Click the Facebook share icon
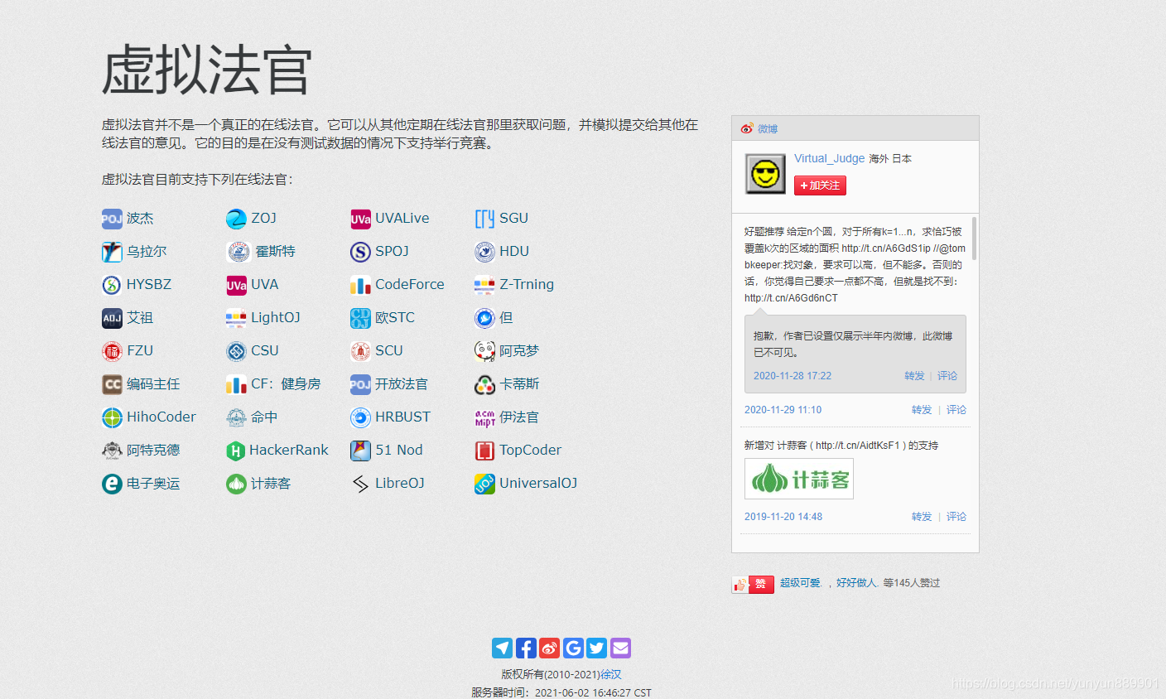Screen dimensions: 1166x699 click(526, 648)
